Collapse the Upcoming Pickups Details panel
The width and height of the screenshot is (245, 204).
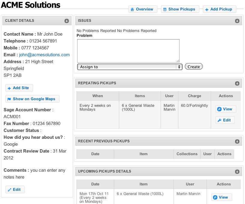(x=237, y=171)
